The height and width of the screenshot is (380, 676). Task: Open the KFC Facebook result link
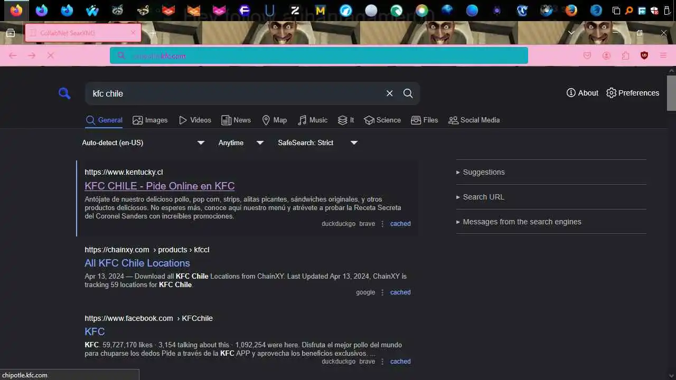point(95,331)
